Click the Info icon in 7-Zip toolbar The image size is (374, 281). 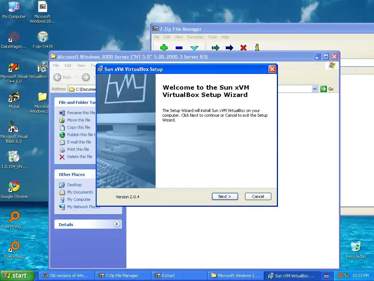click(257, 47)
